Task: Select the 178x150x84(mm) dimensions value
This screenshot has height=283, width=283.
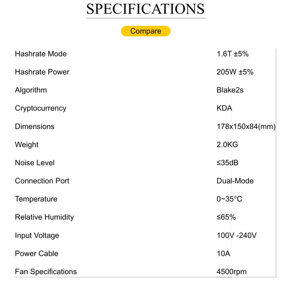Action: (x=246, y=126)
